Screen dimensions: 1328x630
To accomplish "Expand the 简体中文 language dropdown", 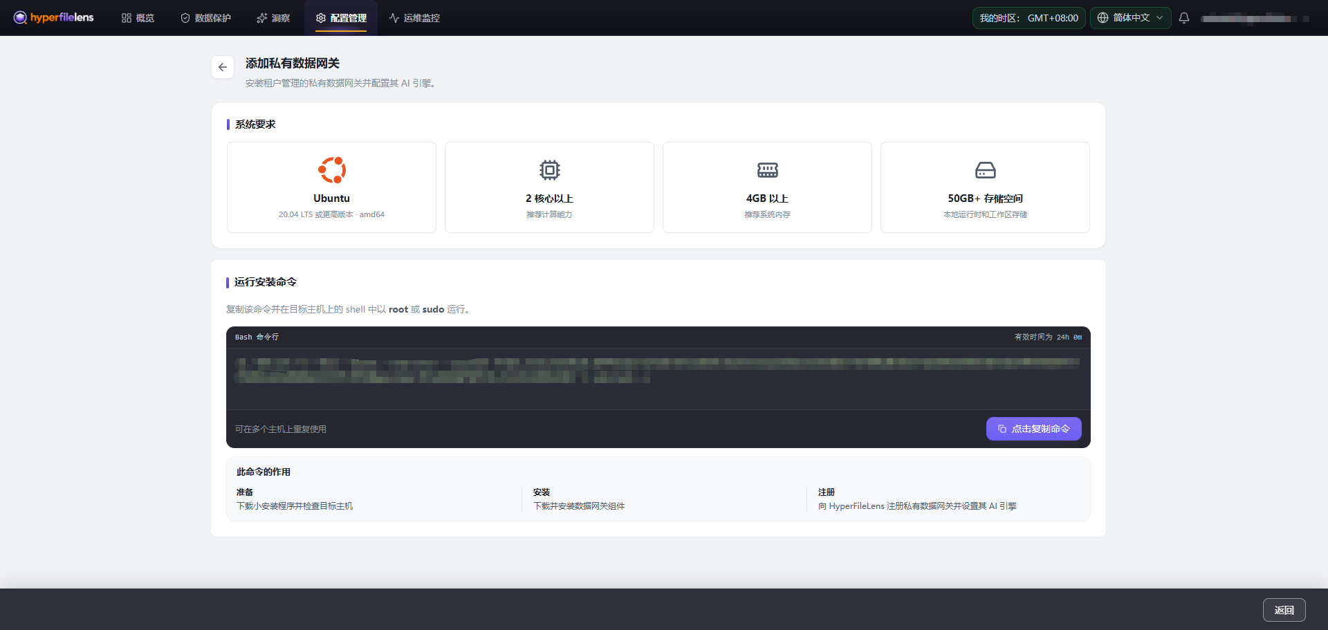I will [1130, 18].
